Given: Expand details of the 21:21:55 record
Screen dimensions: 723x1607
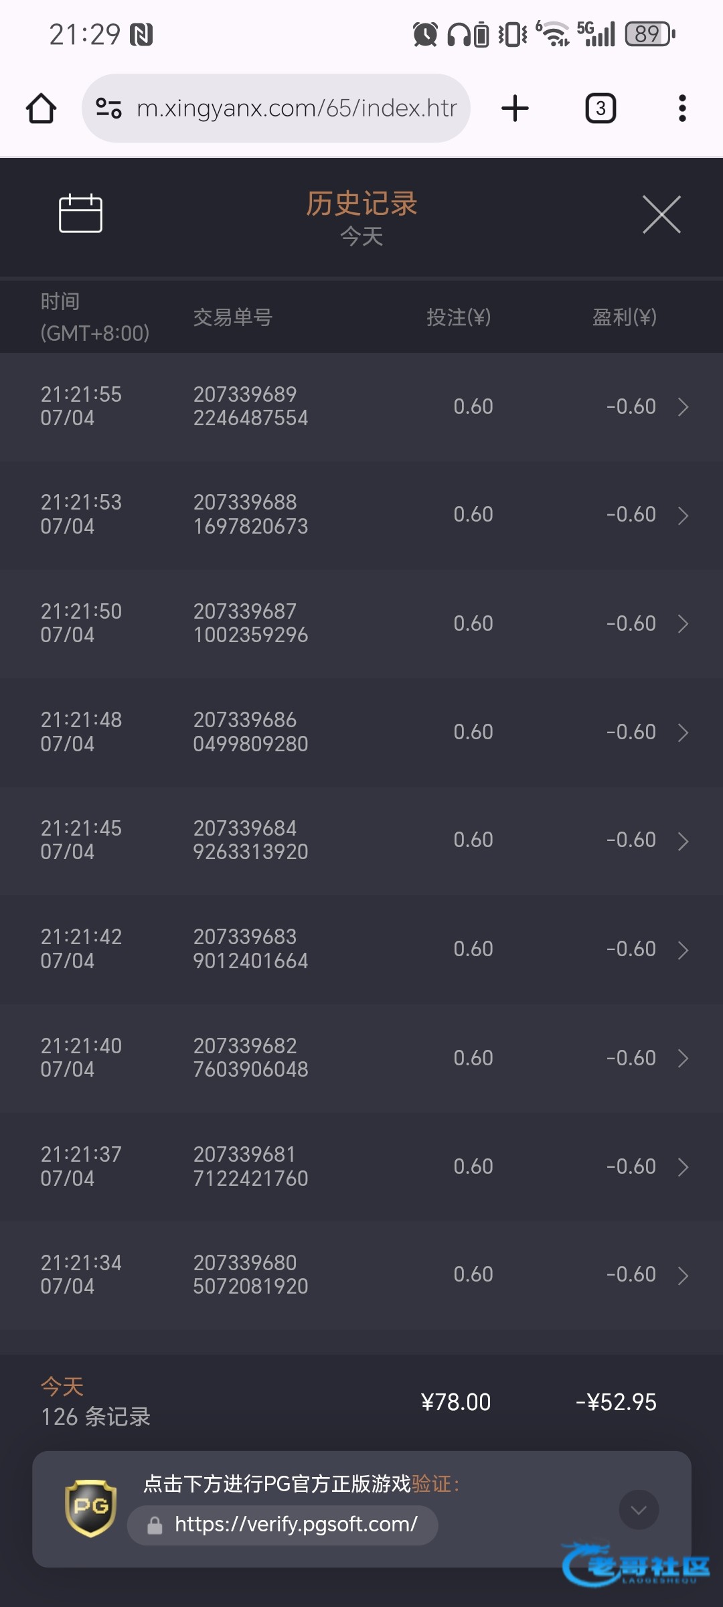Looking at the screenshot, I should click(683, 407).
